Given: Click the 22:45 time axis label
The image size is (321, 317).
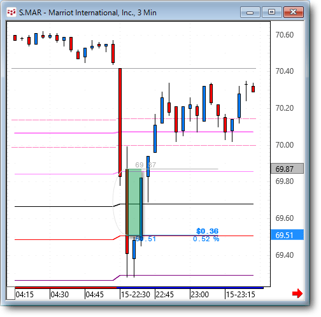Looking at the screenshot, I should (x=165, y=295).
